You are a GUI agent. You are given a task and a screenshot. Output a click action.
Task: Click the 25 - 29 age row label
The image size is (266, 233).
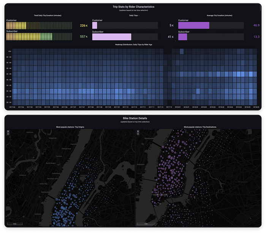tap(9, 97)
